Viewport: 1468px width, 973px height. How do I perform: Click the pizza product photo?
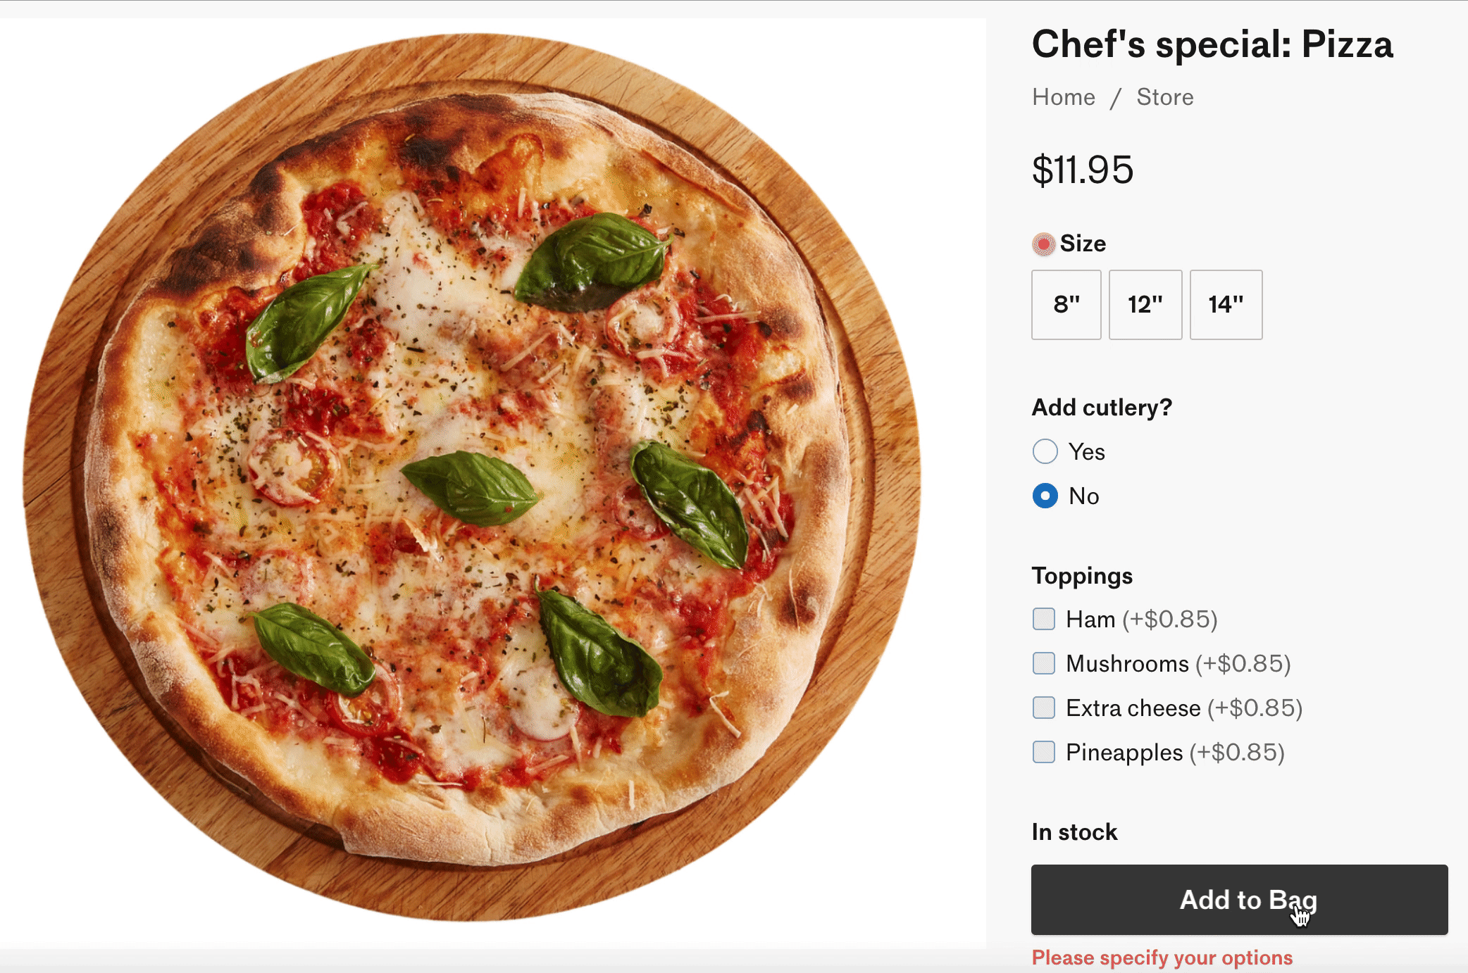pos(472,479)
